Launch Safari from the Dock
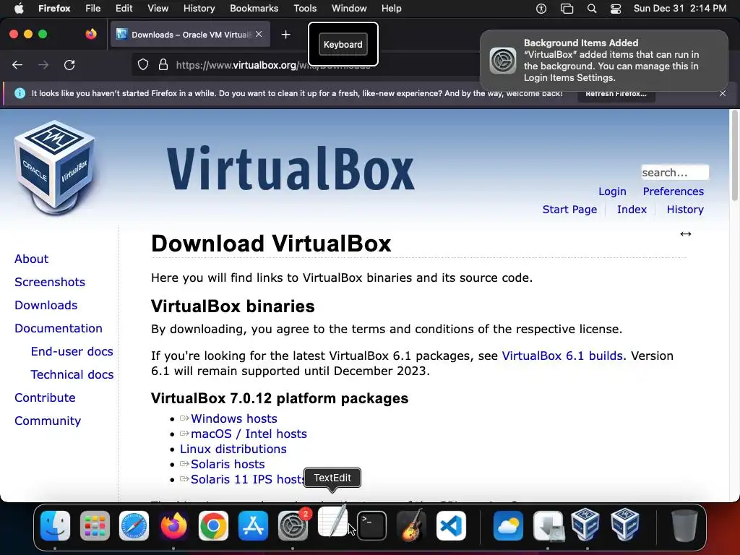The width and height of the screenshot is (740, 555). point(134,526)
